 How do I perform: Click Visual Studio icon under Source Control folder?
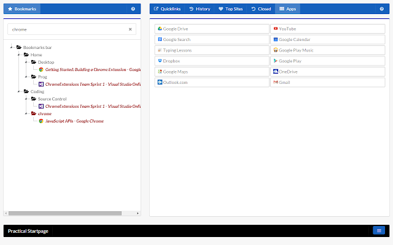(41, 106)
